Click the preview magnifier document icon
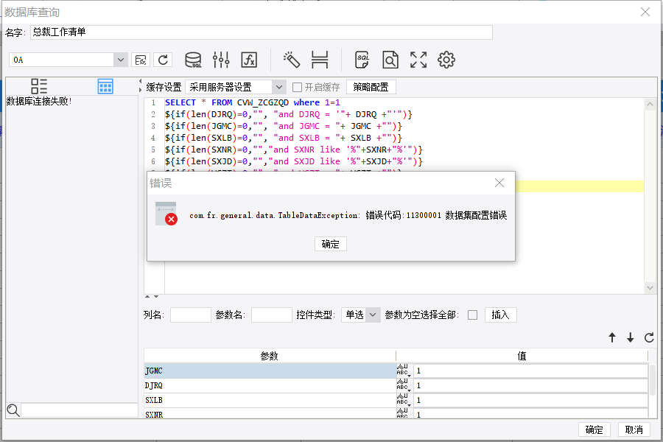Image resolution: width=663 pixels, height=442 pixels. pyautogui.click(x=390, y=60)
